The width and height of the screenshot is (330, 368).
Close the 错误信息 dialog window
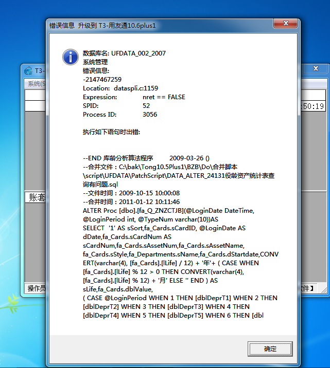click(286, 23)
